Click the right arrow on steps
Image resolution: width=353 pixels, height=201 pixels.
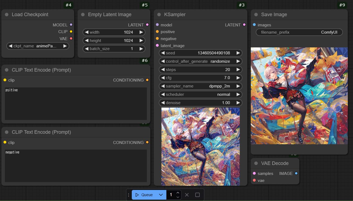238,70
